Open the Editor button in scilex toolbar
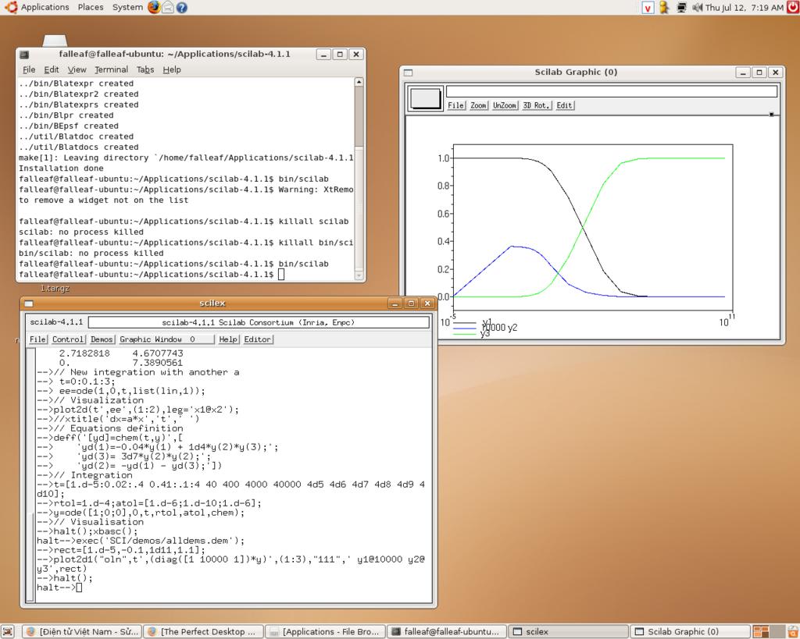This screenshot has height=639, width=800. tap(258, 339)
